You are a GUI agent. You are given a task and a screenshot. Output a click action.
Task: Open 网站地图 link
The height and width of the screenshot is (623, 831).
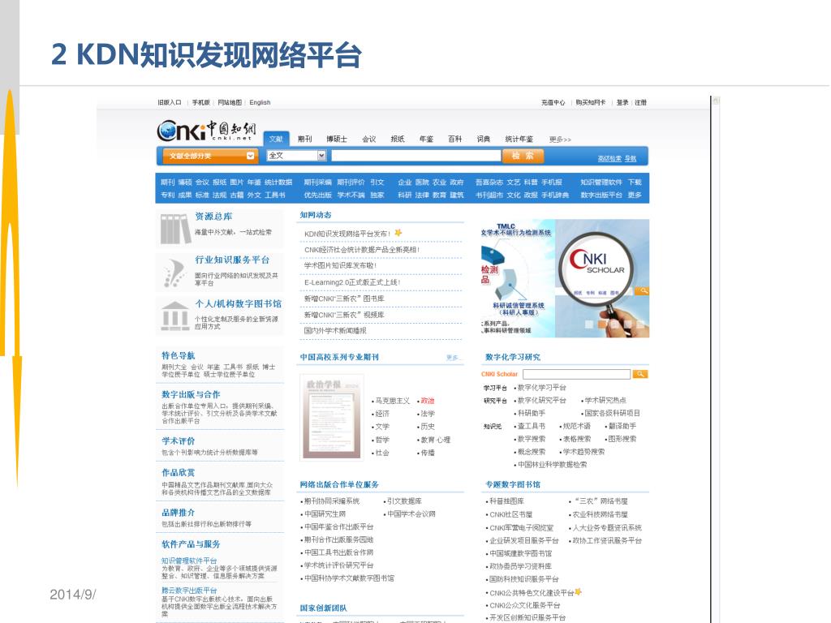[x=230, y=102]
